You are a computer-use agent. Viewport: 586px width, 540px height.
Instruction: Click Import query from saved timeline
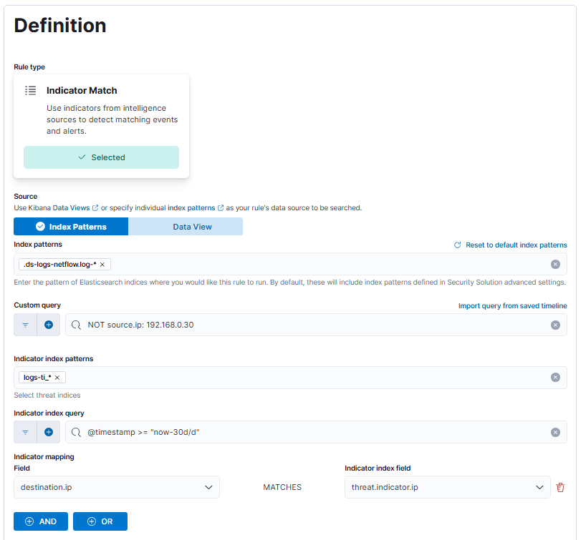coord(512,305)
